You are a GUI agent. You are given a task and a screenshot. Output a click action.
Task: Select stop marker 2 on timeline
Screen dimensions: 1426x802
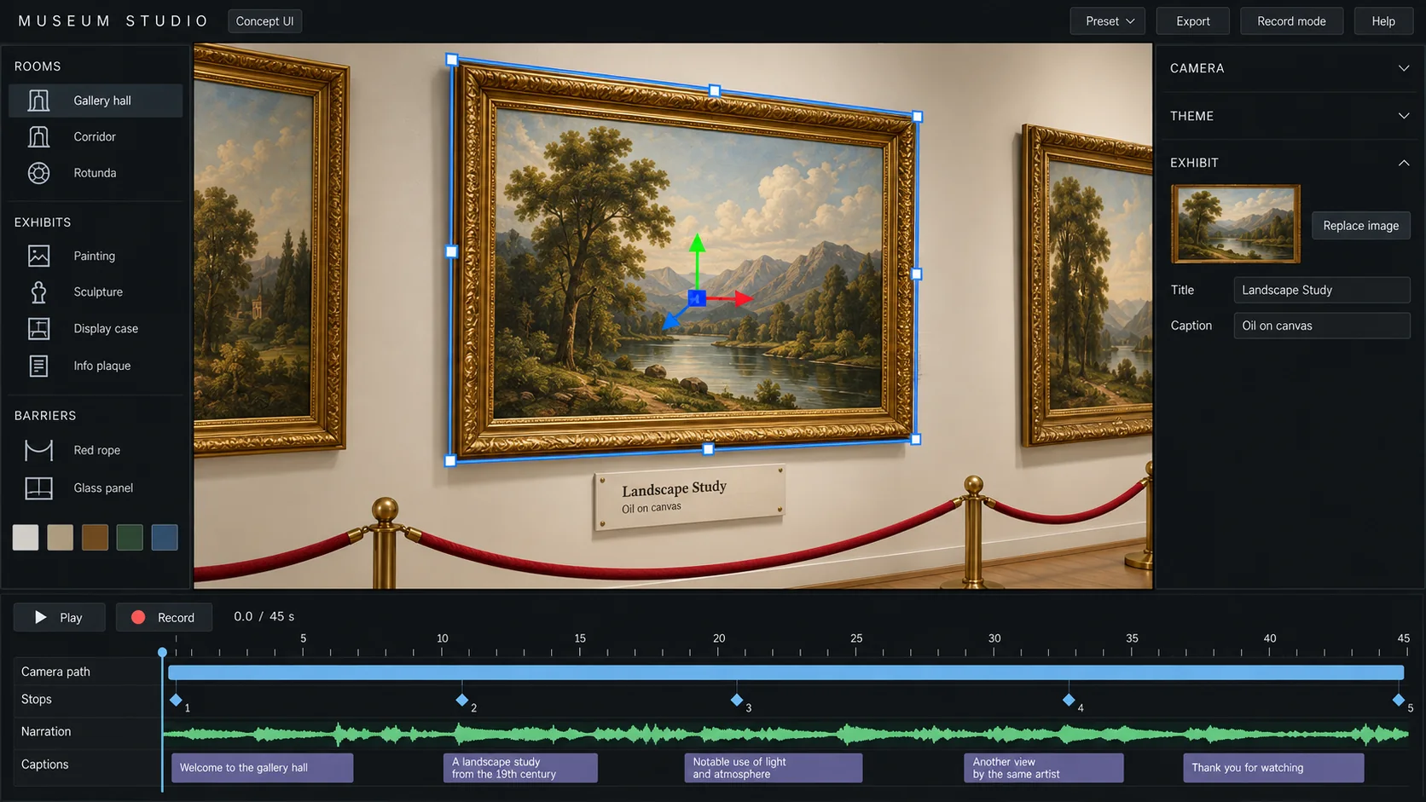462,700
